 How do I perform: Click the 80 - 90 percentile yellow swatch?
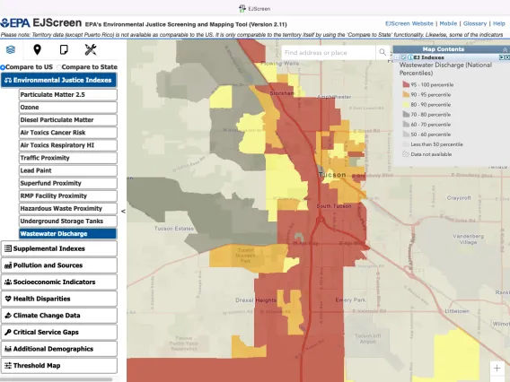406,105
